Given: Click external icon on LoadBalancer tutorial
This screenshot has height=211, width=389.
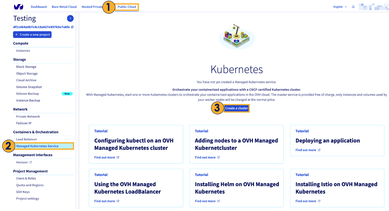Looking at the screenshot, I should click(x=118, y=201).
